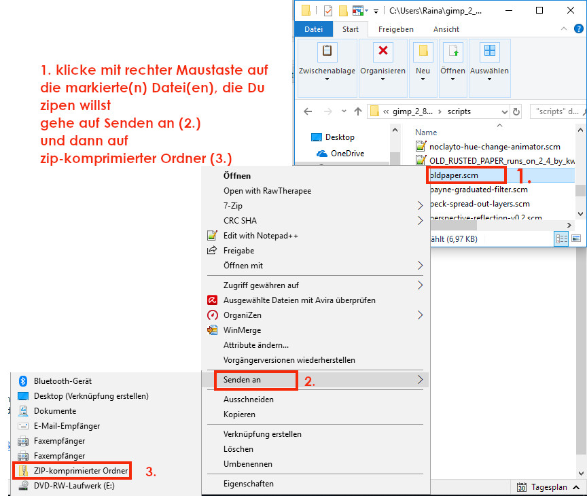Send file to Dokumente
Image resolution: width=587 pixels, height=496 pixels.
click(x=54, y=411)
